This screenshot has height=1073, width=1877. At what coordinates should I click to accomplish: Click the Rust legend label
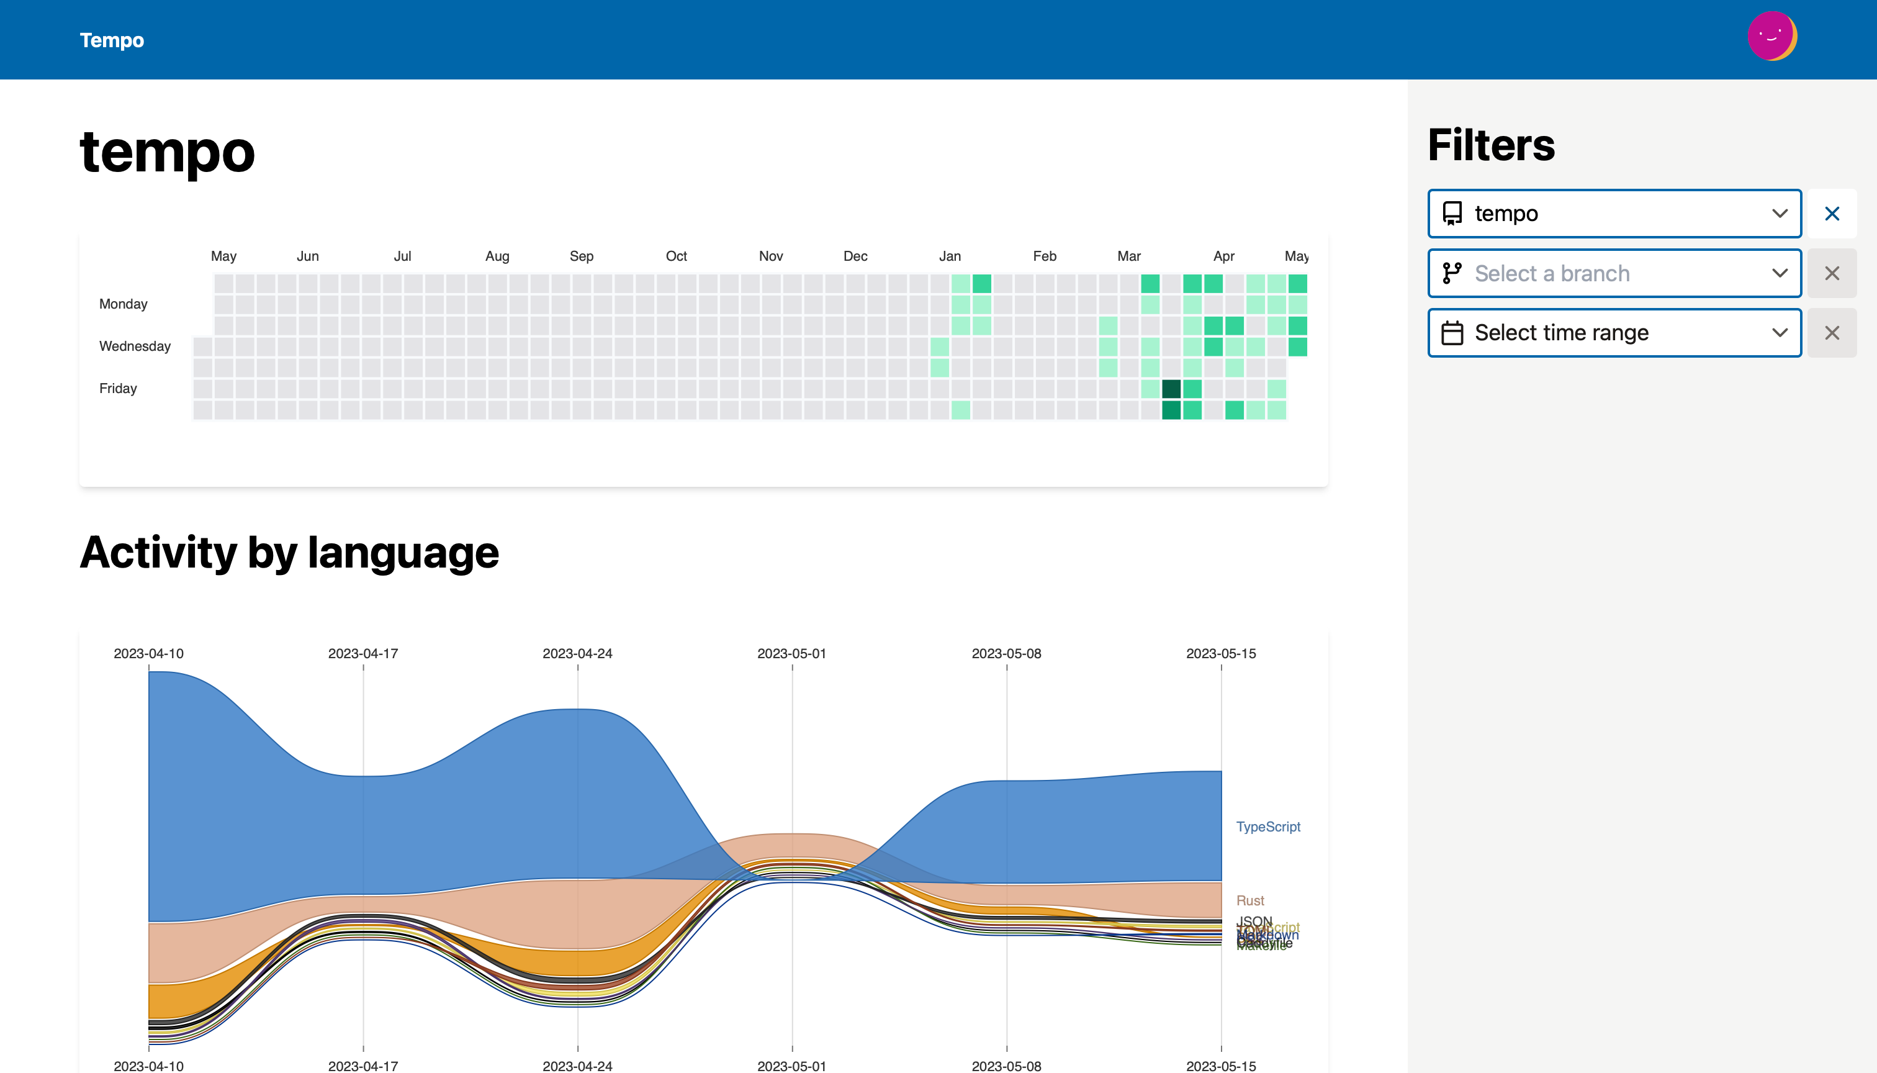click(1249, 900)
